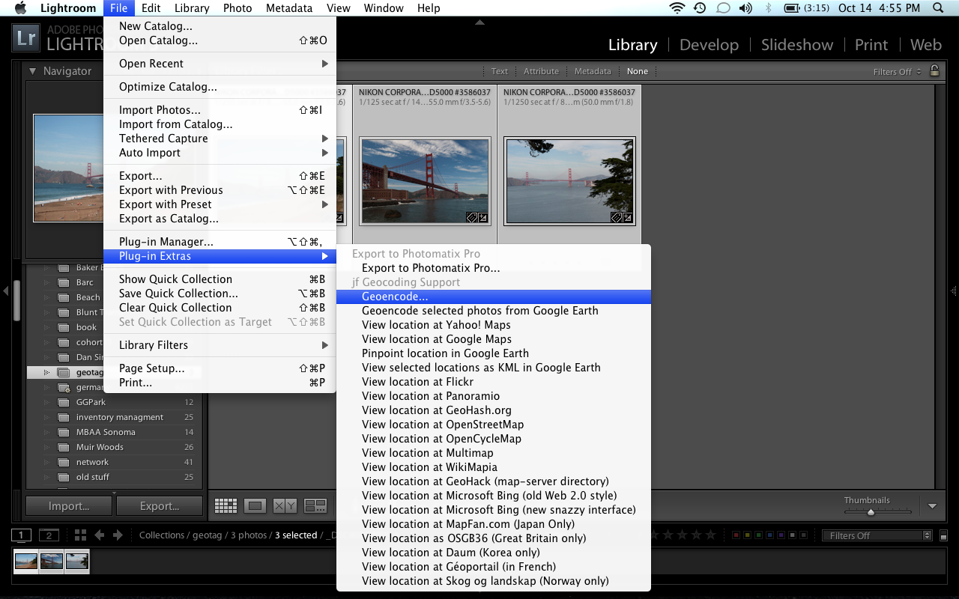This screenshot has width=959, height=599.
Task: Expand the Library Filters submenu
Action: (x=220, y=345)
